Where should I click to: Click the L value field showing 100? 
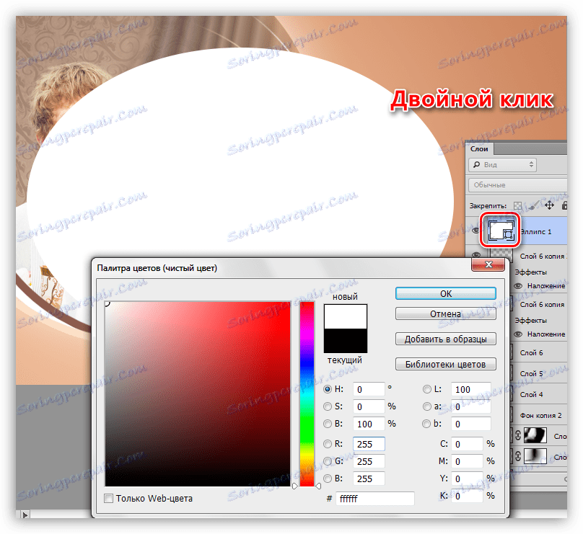tap(470, 389)
